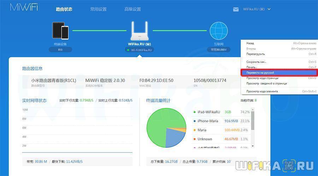The width and height of the screenshot is (318, 176).
Task: Click 'Просмотр кода элемента' menu item
Action: (x=262, y=91)
